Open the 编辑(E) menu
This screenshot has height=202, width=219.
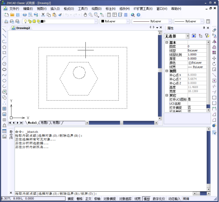[x=28, y=9]
